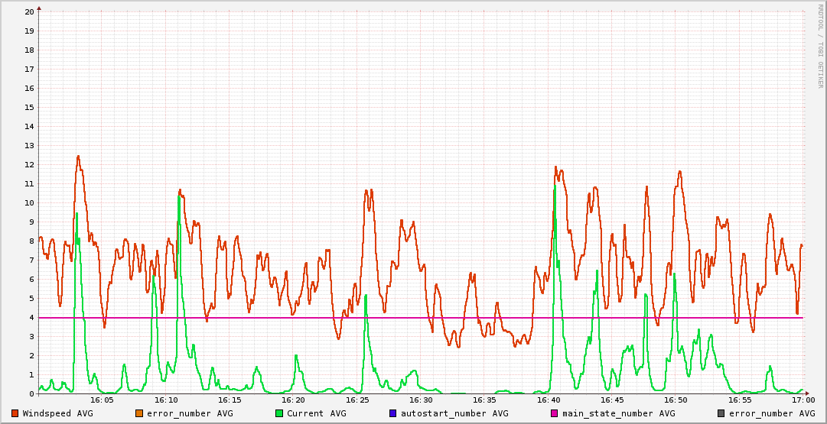827x424 pixels.
Task: Click the y-axis value 12 label
Action: [x=29, y=165]
